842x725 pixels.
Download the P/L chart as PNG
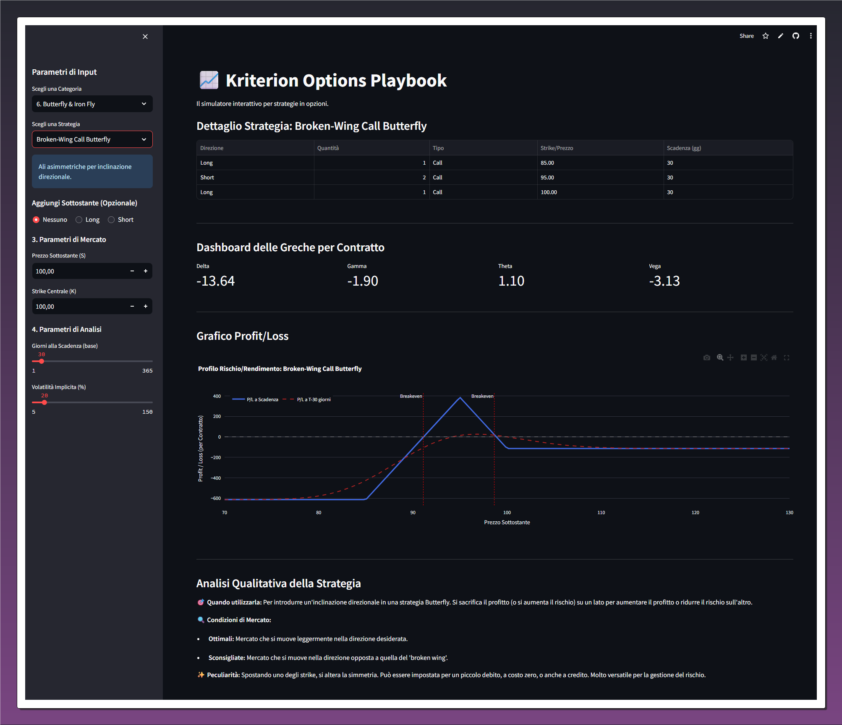tap(707, 357)
